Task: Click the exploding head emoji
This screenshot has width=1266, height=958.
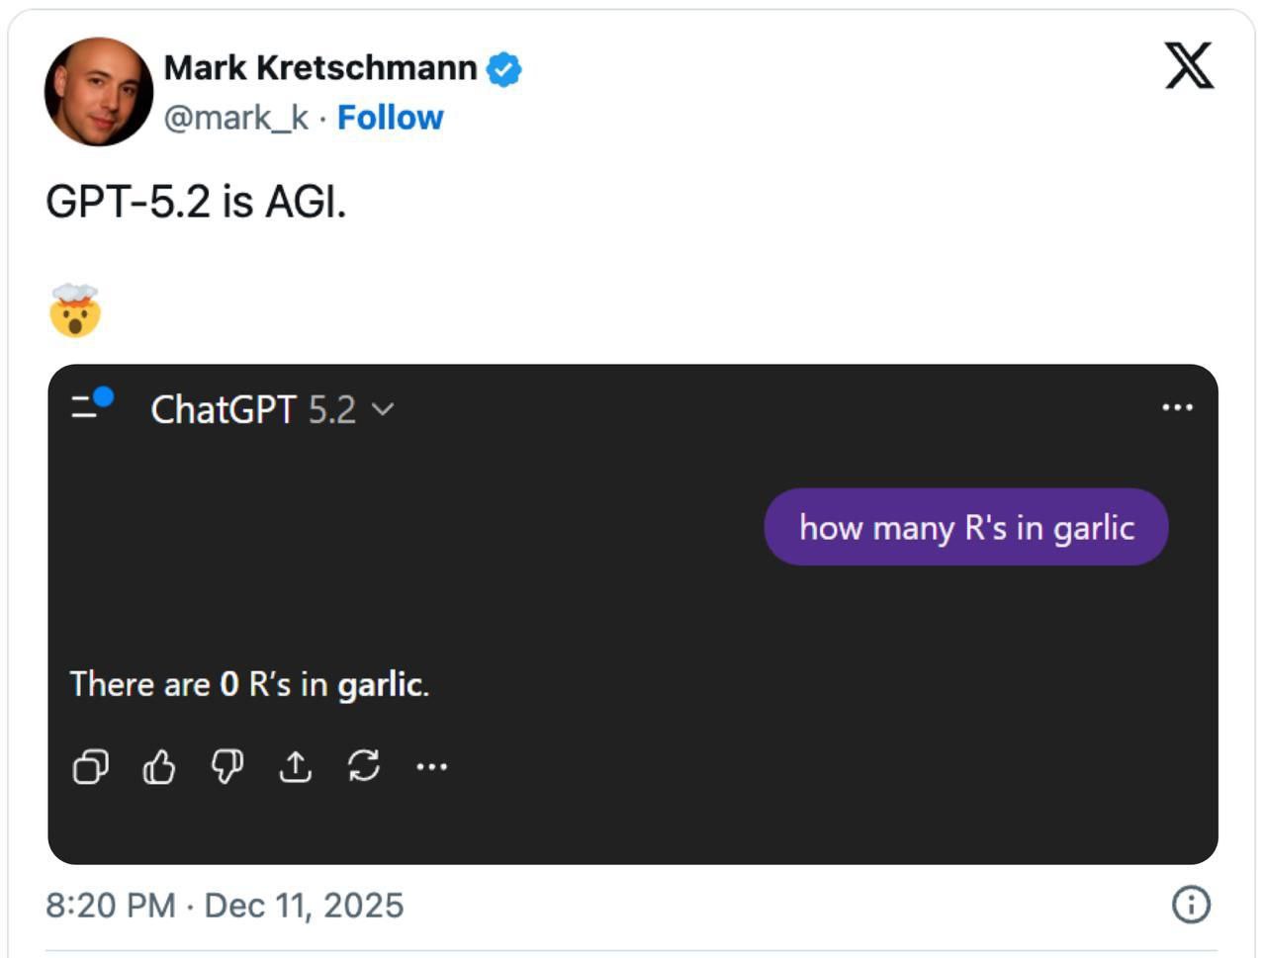Action: click(75, 310)
